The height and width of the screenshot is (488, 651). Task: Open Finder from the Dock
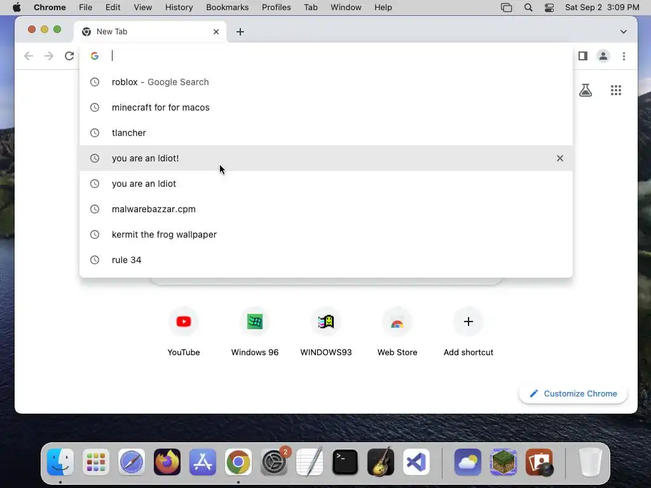60,462
